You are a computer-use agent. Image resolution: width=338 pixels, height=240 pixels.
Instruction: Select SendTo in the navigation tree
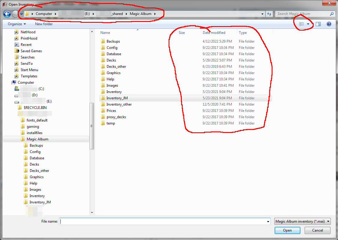(27, 64)
